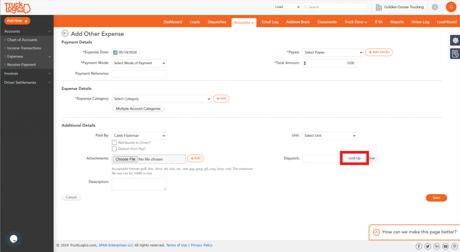The width and height of the screenshot is (460, 252).
Task: Open the Facebook social link
Action: (x=419, y=246)
